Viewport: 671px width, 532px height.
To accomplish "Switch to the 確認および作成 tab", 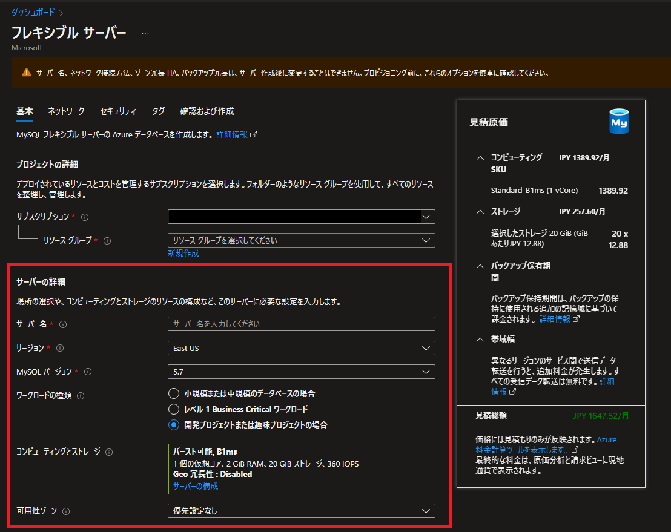I will [x=207, y=111].
